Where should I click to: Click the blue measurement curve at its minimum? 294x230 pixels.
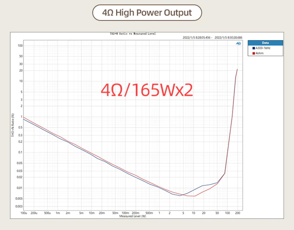point(180,195)
